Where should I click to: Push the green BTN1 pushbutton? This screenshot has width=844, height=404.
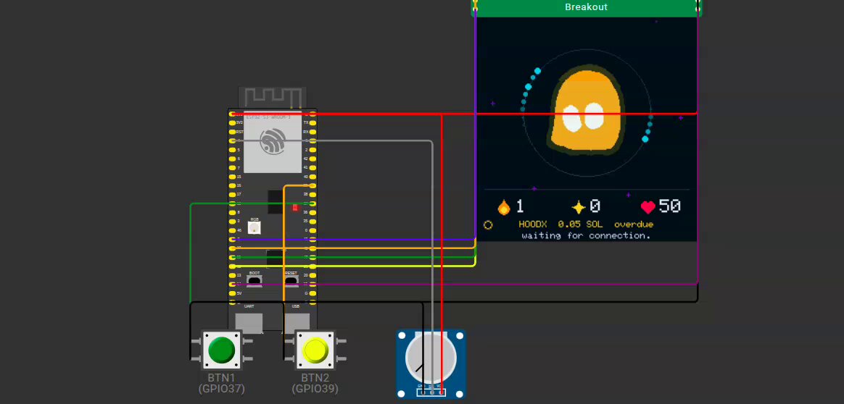tap(221, 350)
